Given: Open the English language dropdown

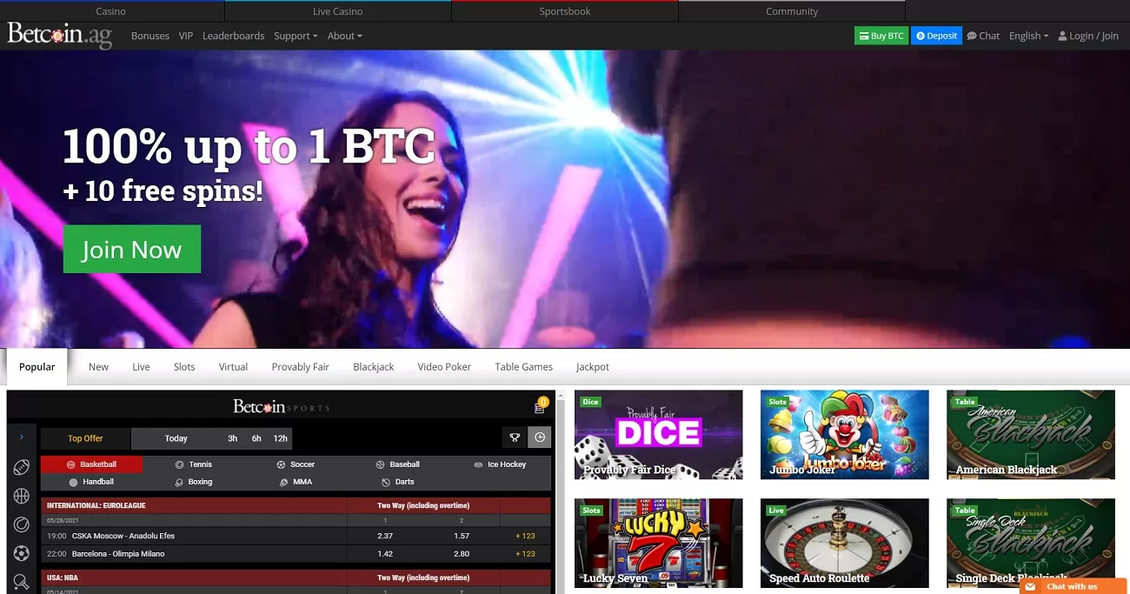Looking at the screenshot, I should point(1028,36).
